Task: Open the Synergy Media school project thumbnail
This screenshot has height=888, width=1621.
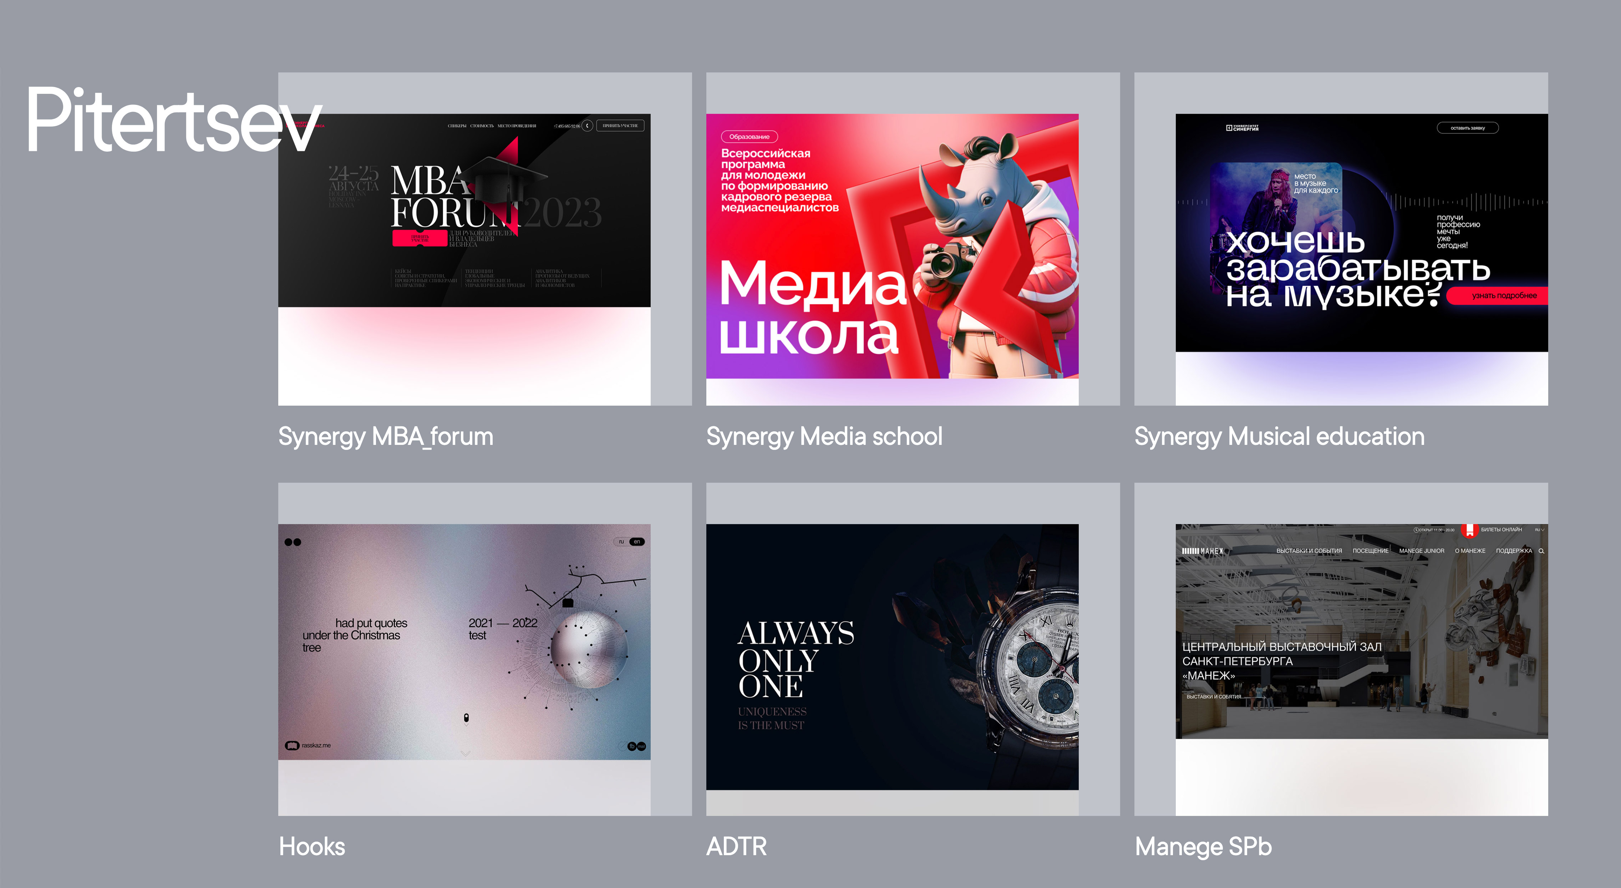Action: [913, 239]
